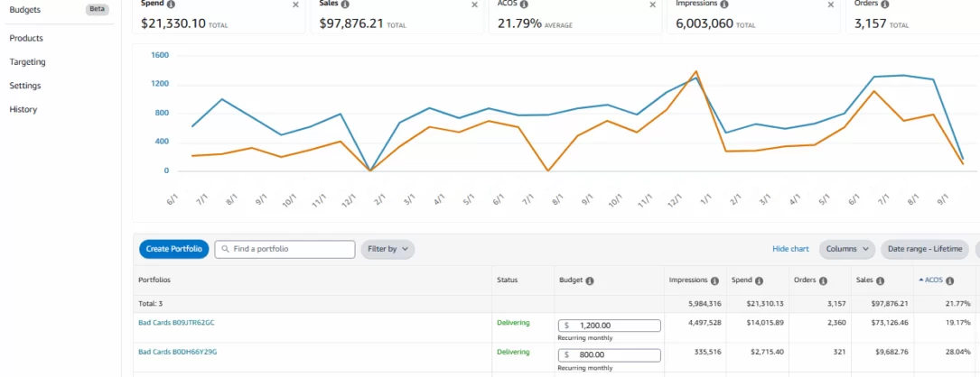Click the Create Portfolio button

(174, 249)
